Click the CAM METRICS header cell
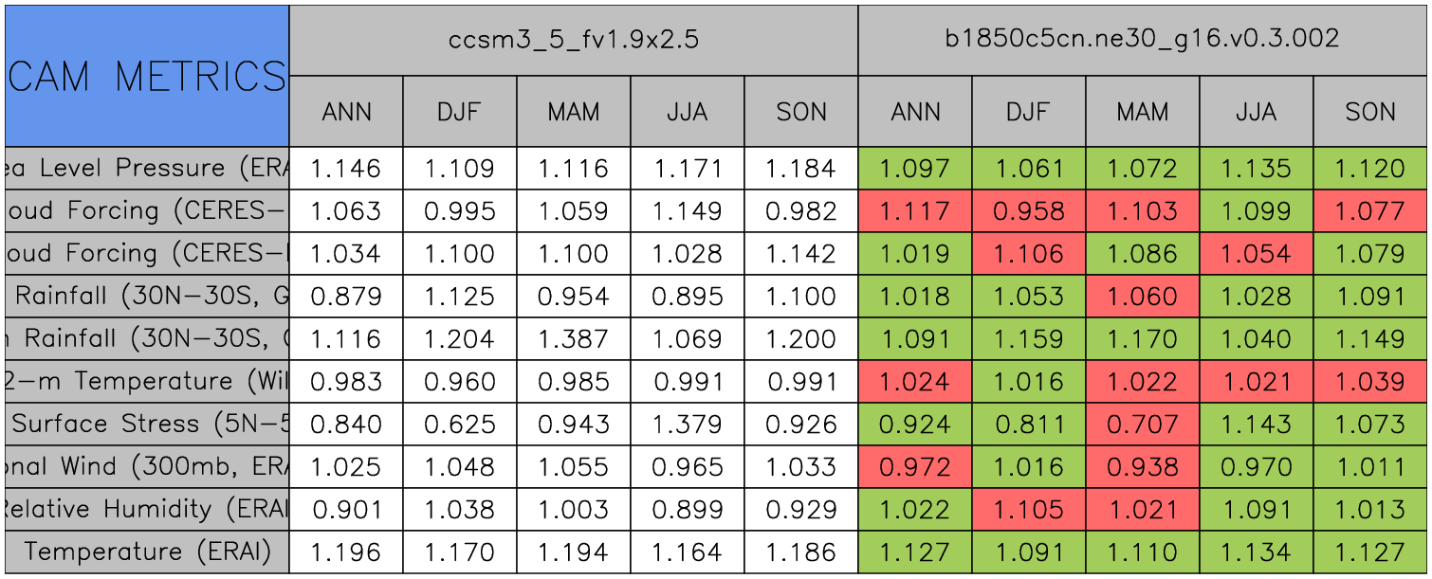1432x579 pixels. click(146, 76)
